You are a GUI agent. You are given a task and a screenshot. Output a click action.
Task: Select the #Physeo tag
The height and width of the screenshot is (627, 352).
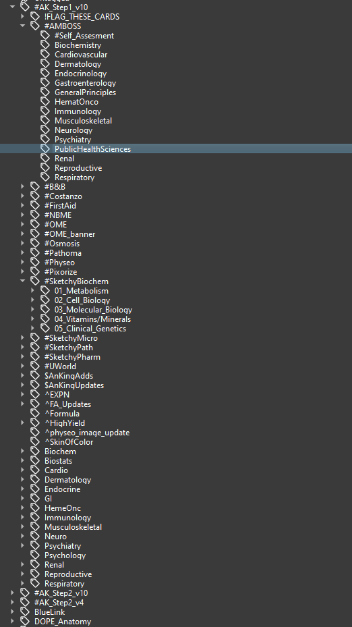(59, 263)
